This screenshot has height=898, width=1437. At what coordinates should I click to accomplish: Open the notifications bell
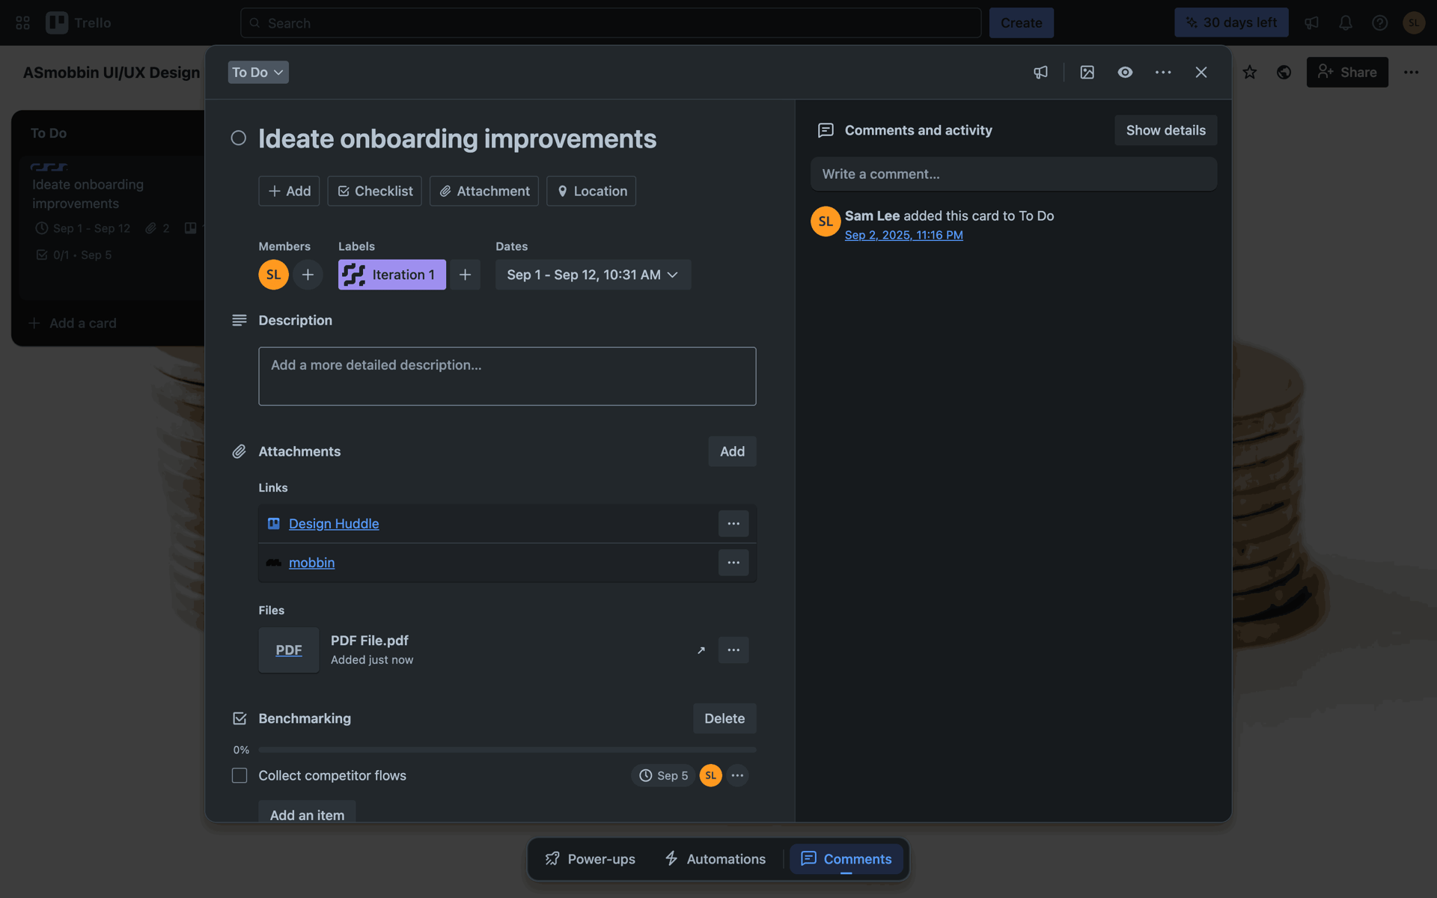point(1346,23)
